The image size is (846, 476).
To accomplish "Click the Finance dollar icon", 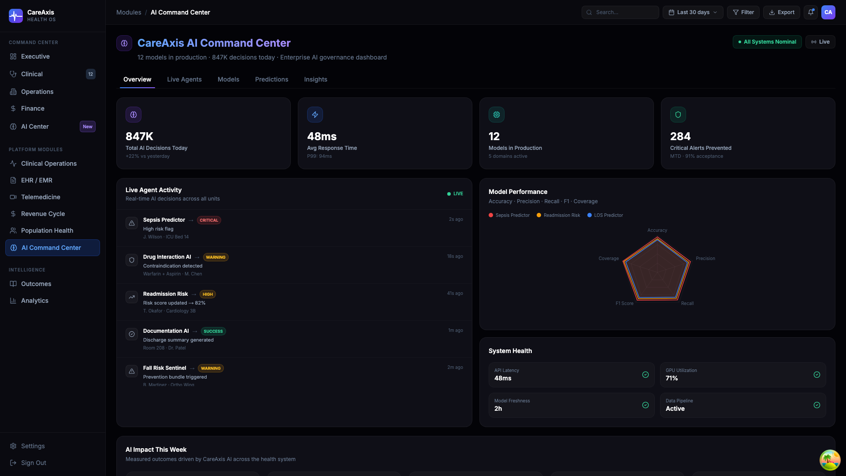I will click(13, 108).
